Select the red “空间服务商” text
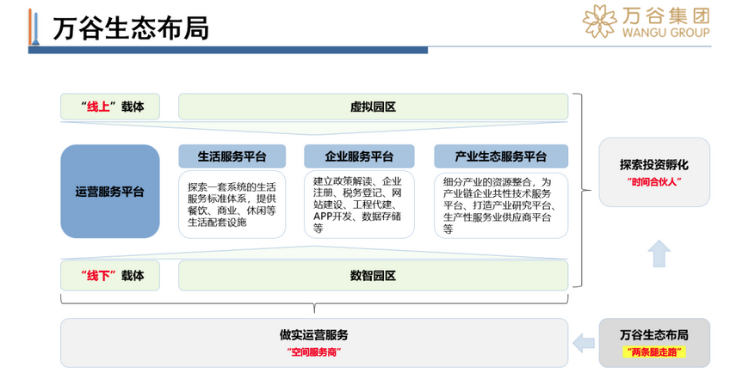 coord(314,352)
